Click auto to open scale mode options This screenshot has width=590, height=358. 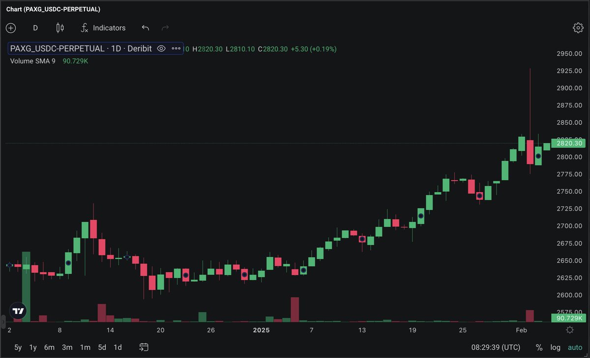click(574, 347)
